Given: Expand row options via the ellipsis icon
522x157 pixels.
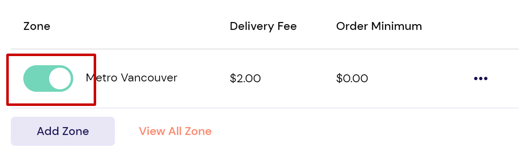Looking at the screenshot, I should (480, 78).
